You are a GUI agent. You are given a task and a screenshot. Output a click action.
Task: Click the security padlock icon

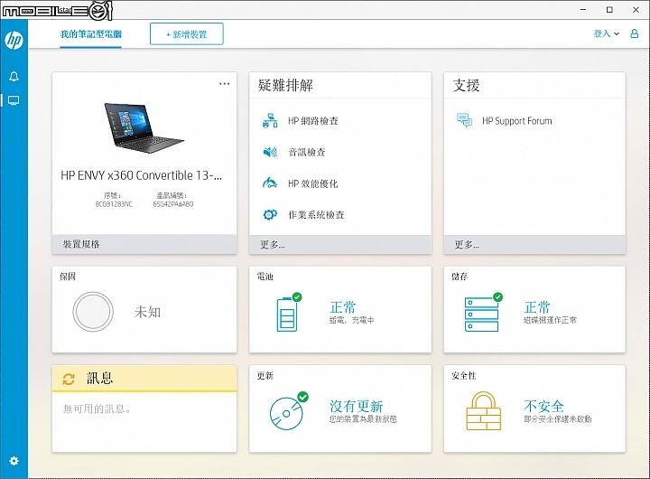click(x=483, y=411)
